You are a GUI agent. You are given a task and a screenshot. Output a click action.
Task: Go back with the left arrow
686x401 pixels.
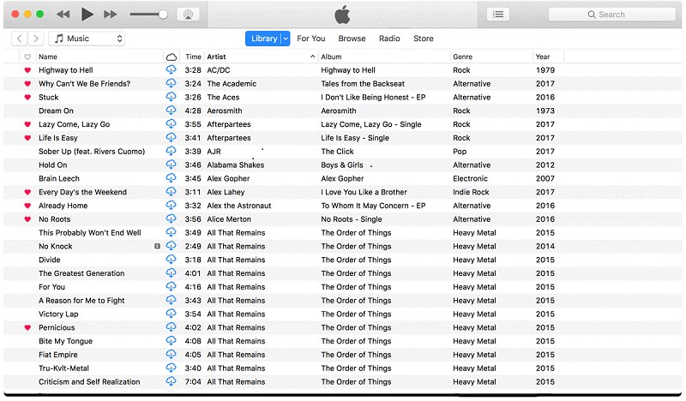tap(19, 39)
